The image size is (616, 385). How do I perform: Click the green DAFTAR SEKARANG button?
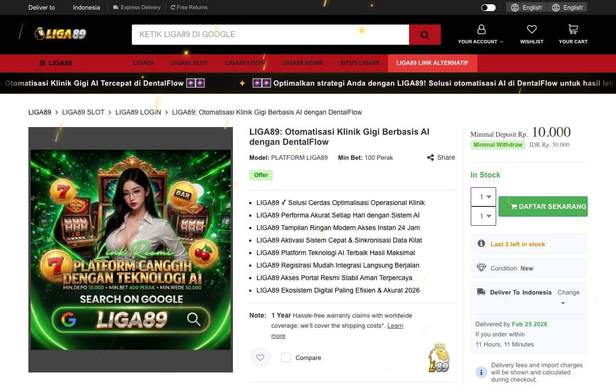click(543, 206)
